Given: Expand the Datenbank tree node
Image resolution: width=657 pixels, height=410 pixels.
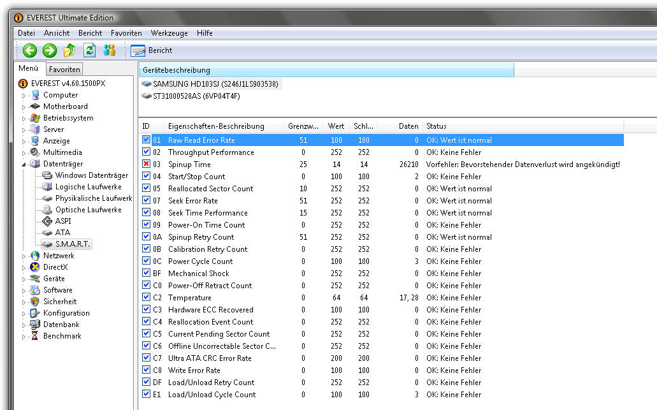Looking at the screenshot, I should click(24, 325).
